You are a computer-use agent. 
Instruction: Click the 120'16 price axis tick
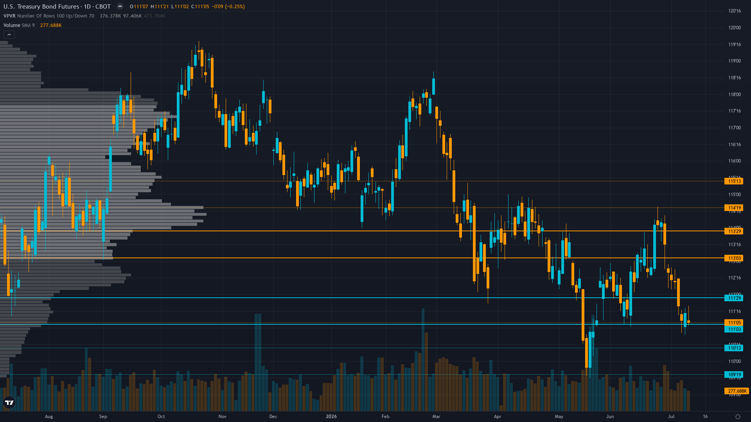735,11
